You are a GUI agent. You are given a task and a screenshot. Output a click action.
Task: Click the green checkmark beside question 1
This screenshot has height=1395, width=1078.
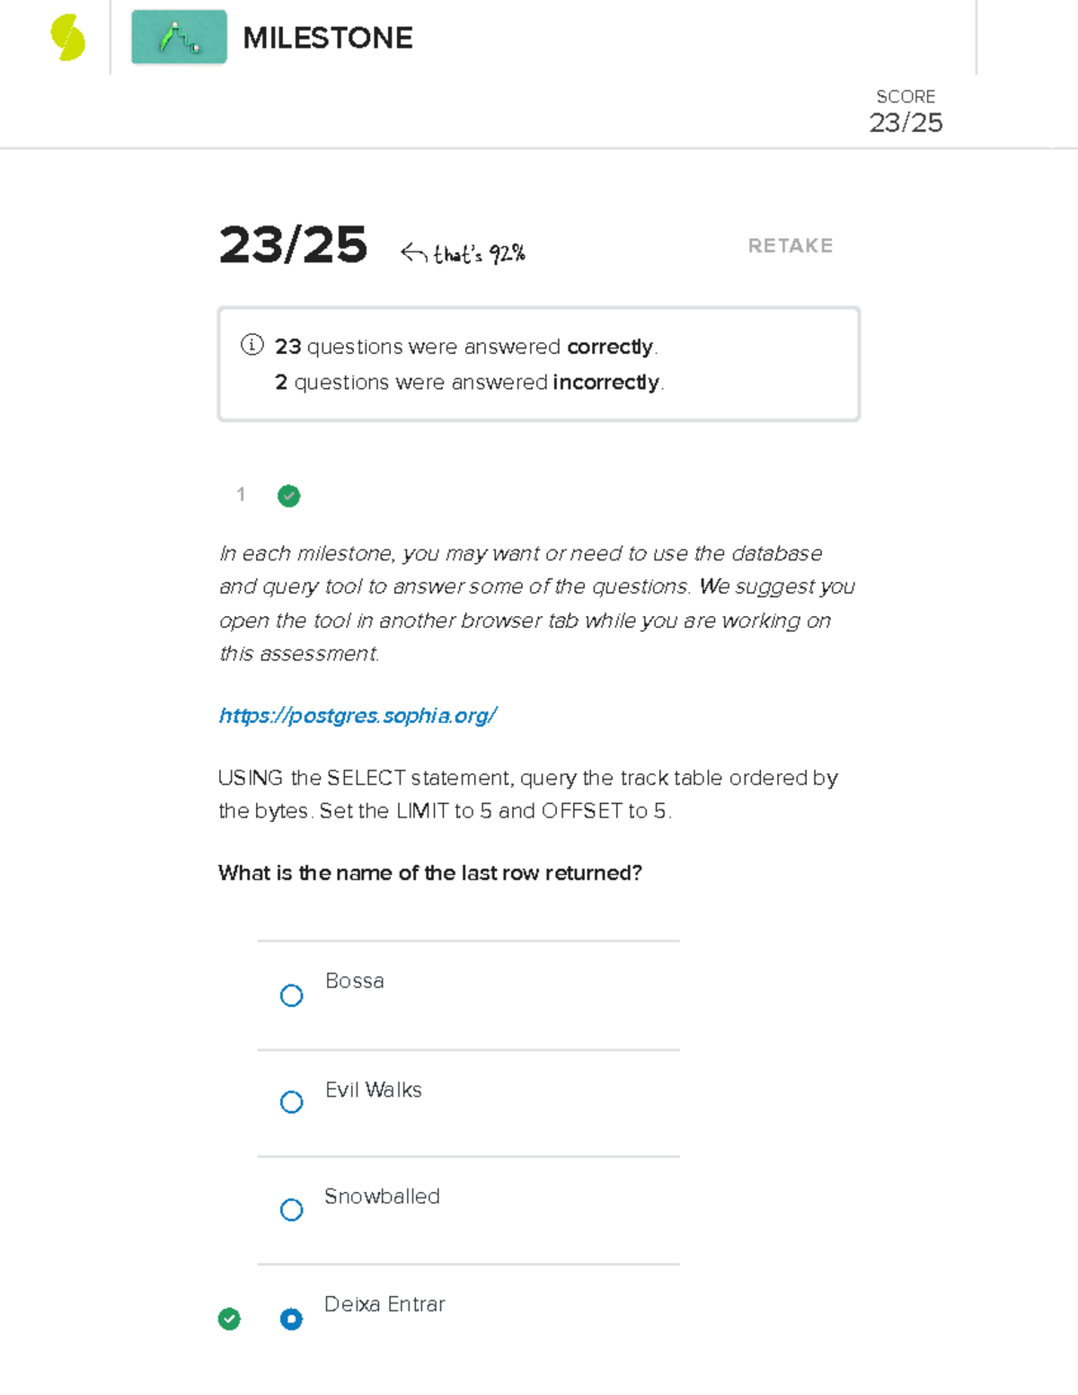(289, 496)
